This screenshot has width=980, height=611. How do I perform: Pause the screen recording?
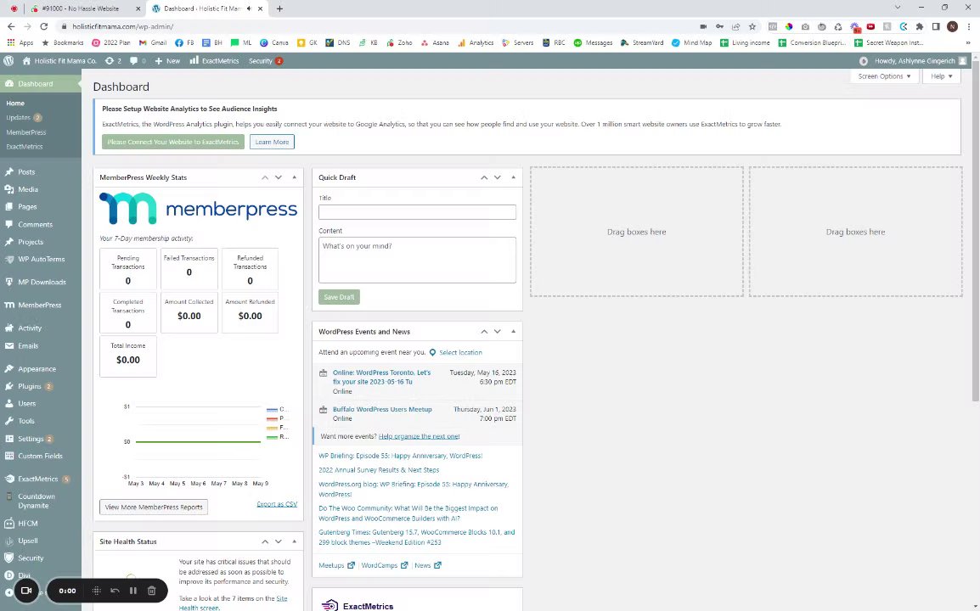pyautogui.click(x=133, y=591)
